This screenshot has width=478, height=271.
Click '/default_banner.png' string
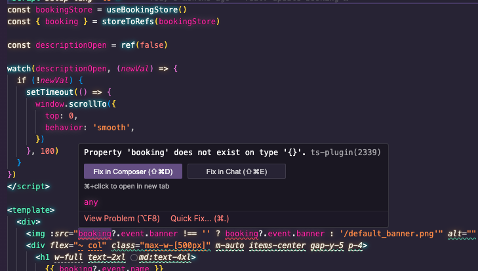click(391, 234)
